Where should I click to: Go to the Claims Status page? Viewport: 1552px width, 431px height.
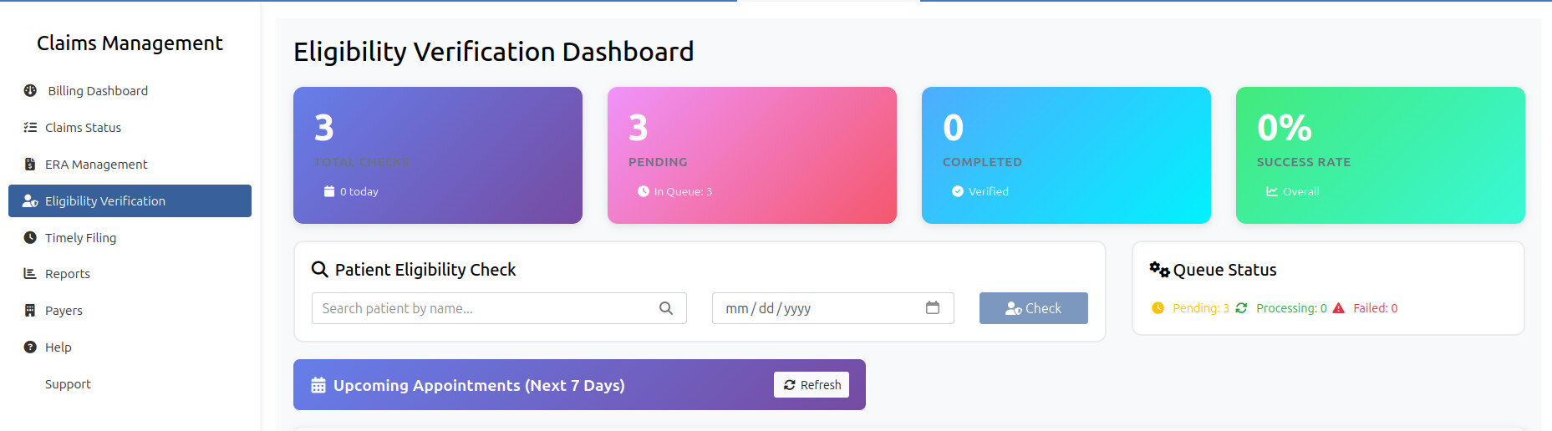click(83, 127)
